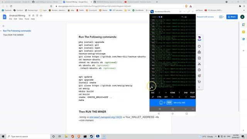This screenshot has width=247, height=139.
Task: Collapse the document outline with back arrow
Action: 3,26
